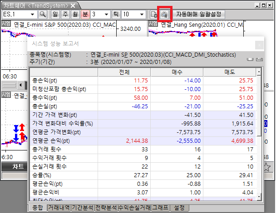Expand the minute interval dropdown showing 3
Image resolution: width=276 pixels, height=213 pixels.
coord(106,14)
